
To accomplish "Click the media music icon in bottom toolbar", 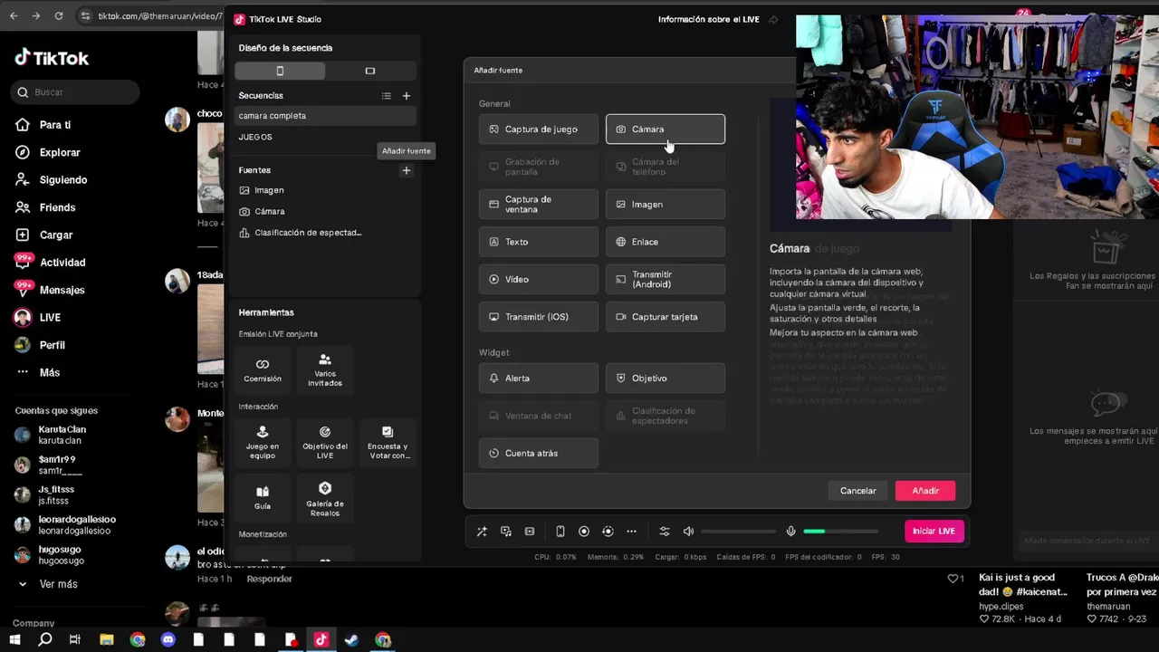I will point(506,532).
